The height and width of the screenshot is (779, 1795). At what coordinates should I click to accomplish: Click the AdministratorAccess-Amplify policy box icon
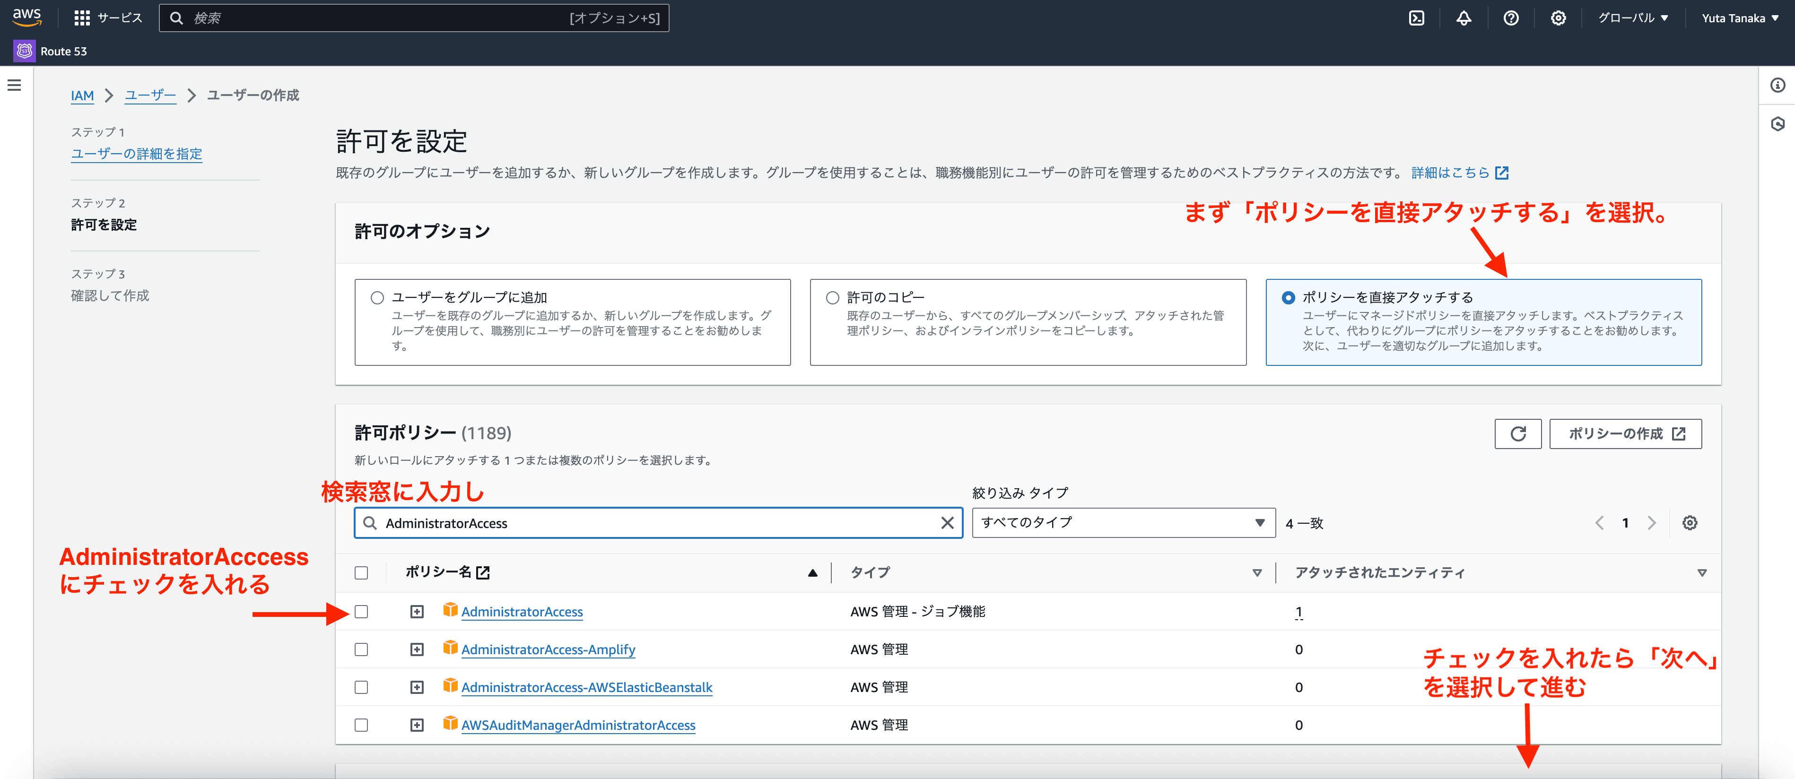450,647
